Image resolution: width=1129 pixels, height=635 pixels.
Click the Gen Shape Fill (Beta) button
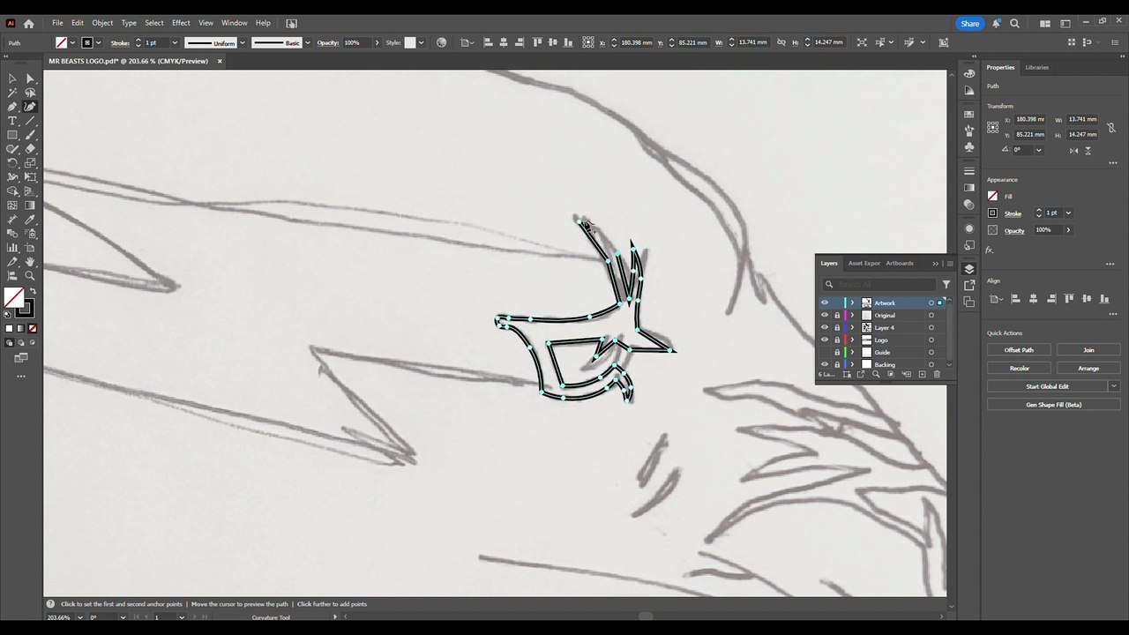[x=1053, y=405]
